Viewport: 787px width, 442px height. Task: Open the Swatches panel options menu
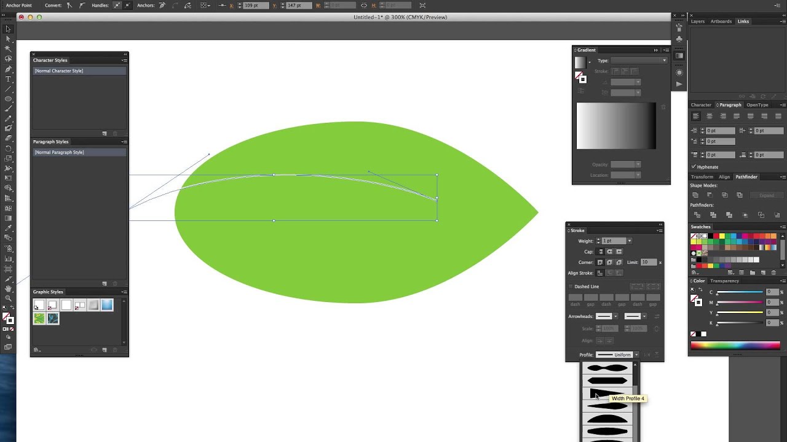783,227
